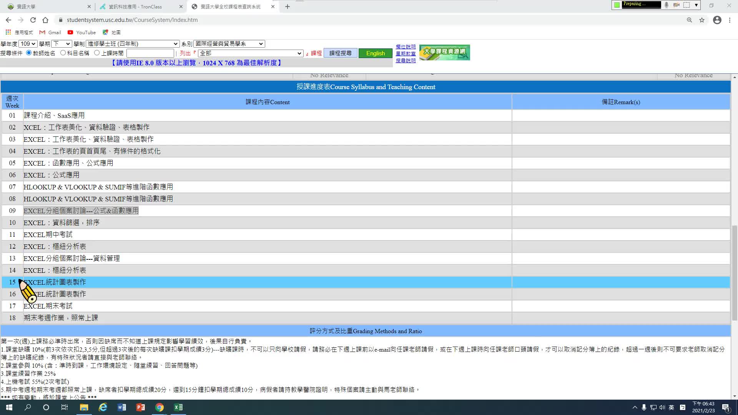This screenshot has height=415, width=738.
Task: Open File Explorer from taskbar
Action: pos(84,407)
